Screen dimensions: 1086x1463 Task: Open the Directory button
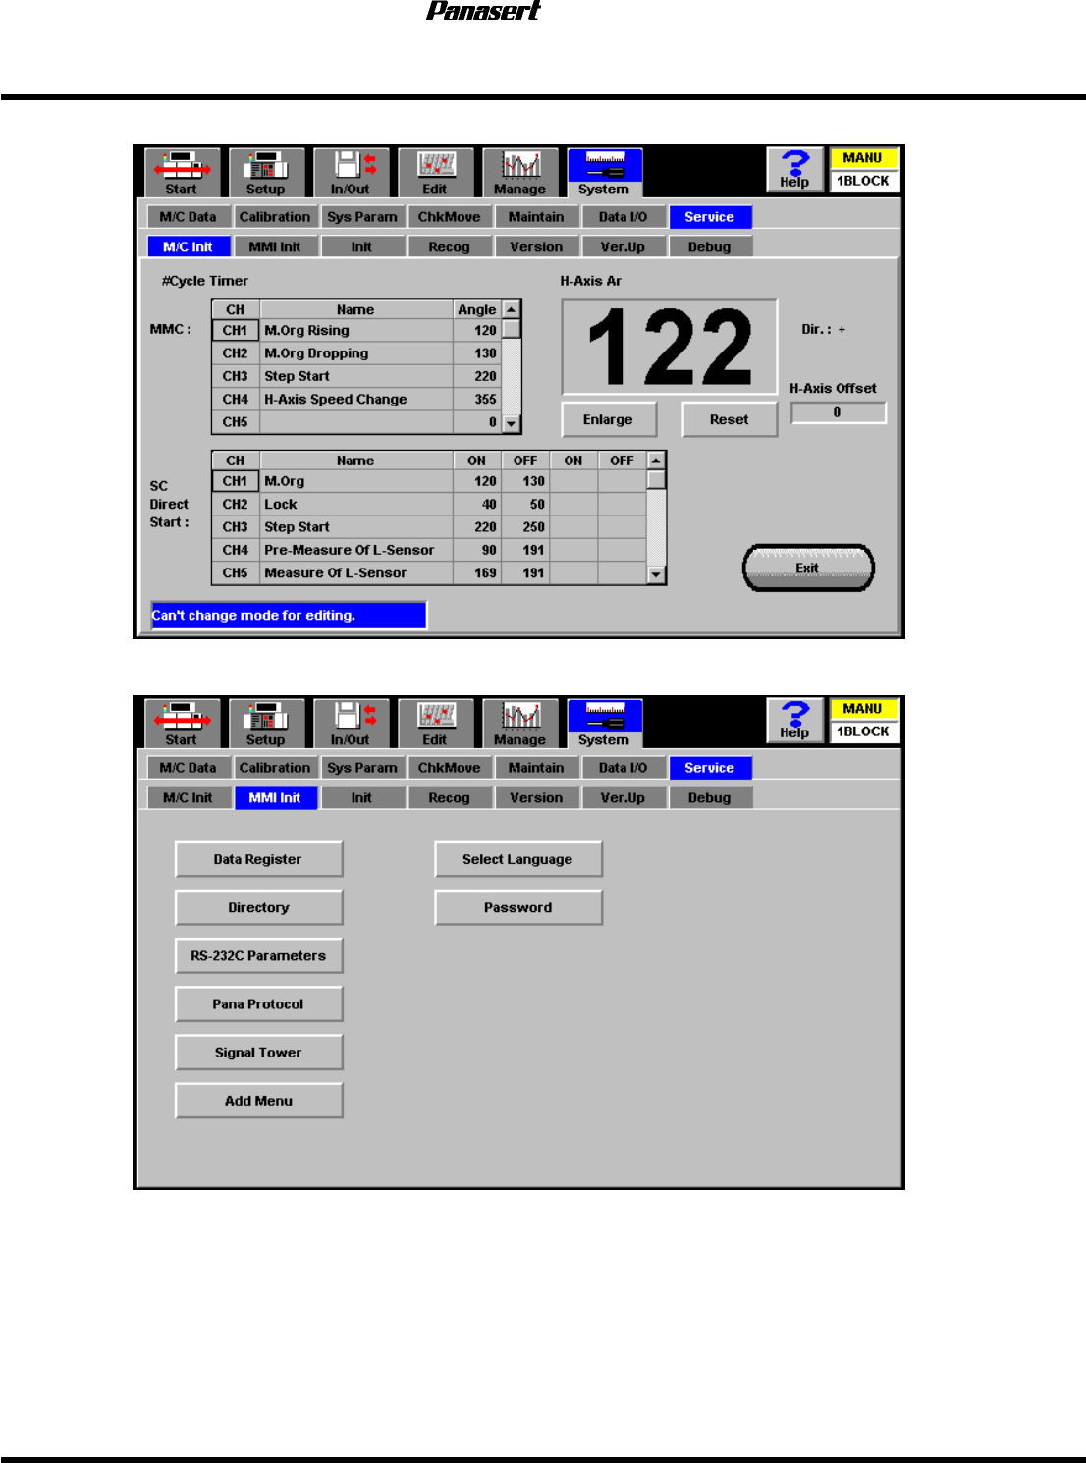click(x=259, y=907)
